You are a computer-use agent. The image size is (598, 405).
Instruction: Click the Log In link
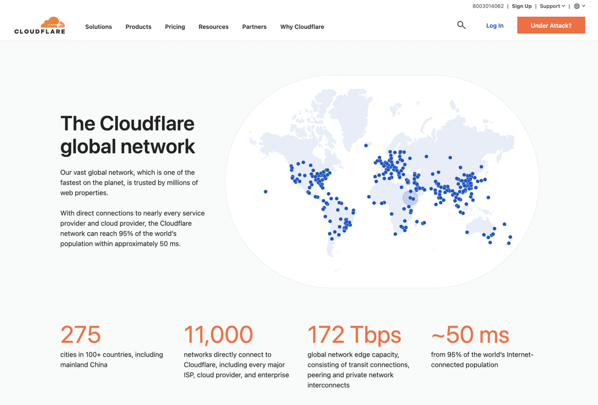point(494,25)
